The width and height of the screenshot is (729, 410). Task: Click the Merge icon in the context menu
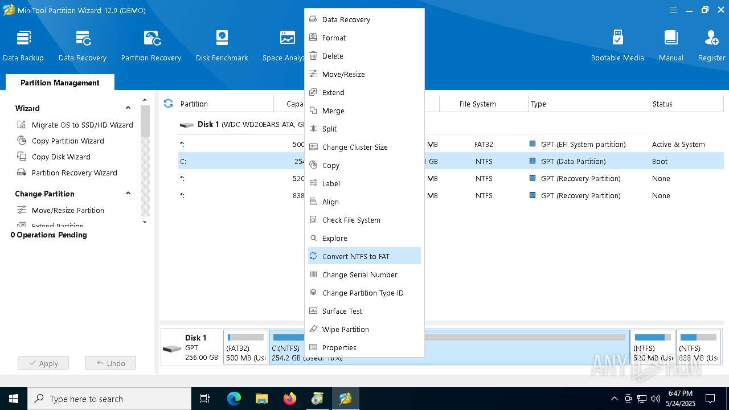tap(313, 110)
